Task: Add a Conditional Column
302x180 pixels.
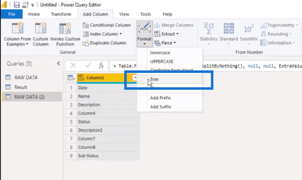Action: point(107,25)
